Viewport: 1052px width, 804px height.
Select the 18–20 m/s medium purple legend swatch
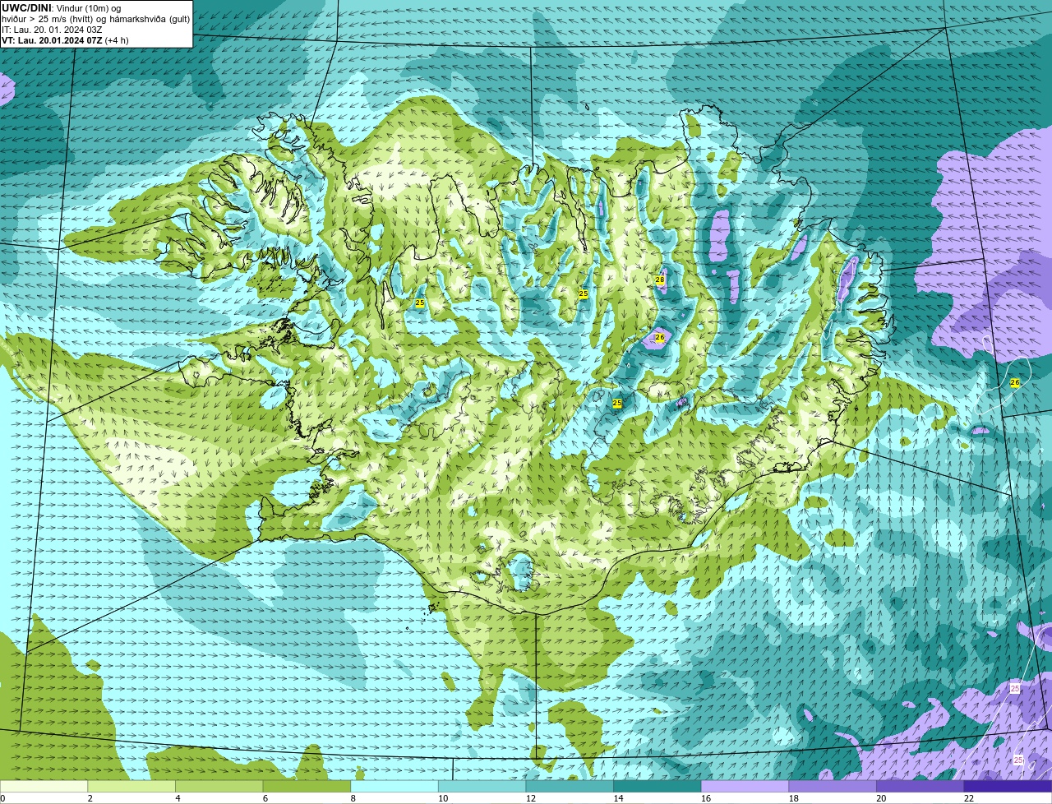coord(833,786)
